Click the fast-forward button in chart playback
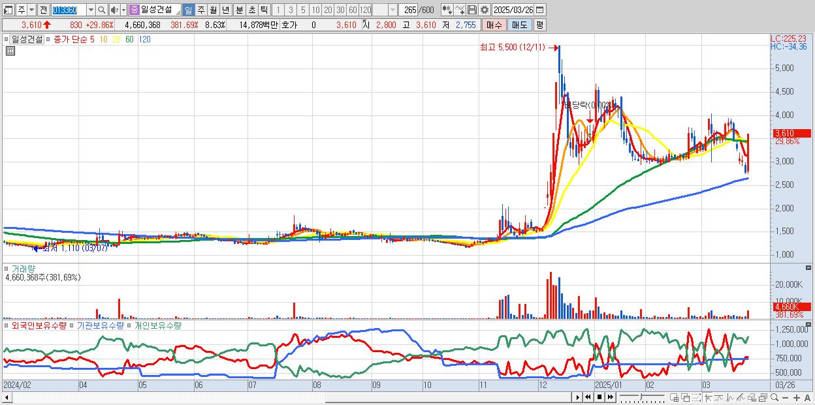 tap(610, 397)
